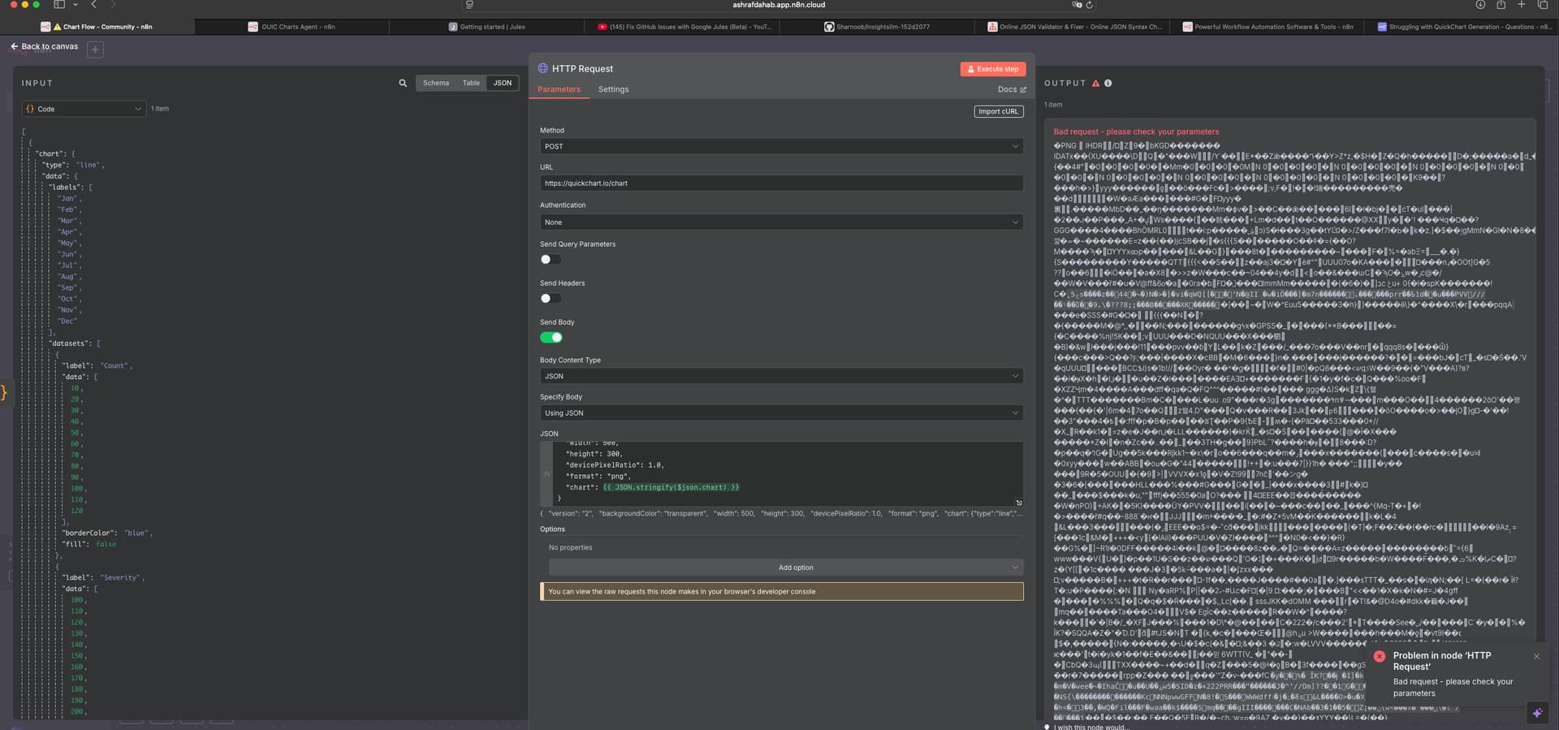Switch input view to Table
1559x730 pixels.
point(471,83)
